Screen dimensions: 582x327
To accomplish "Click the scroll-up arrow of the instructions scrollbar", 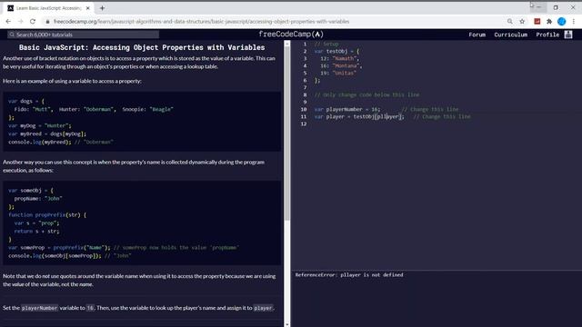I will [287, 44].
